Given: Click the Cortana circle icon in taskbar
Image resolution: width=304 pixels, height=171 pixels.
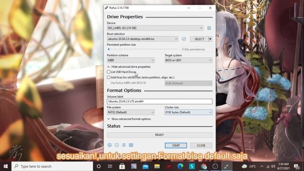Looking at the screenshot, I should pyautogui.click(x=99, y=166).
